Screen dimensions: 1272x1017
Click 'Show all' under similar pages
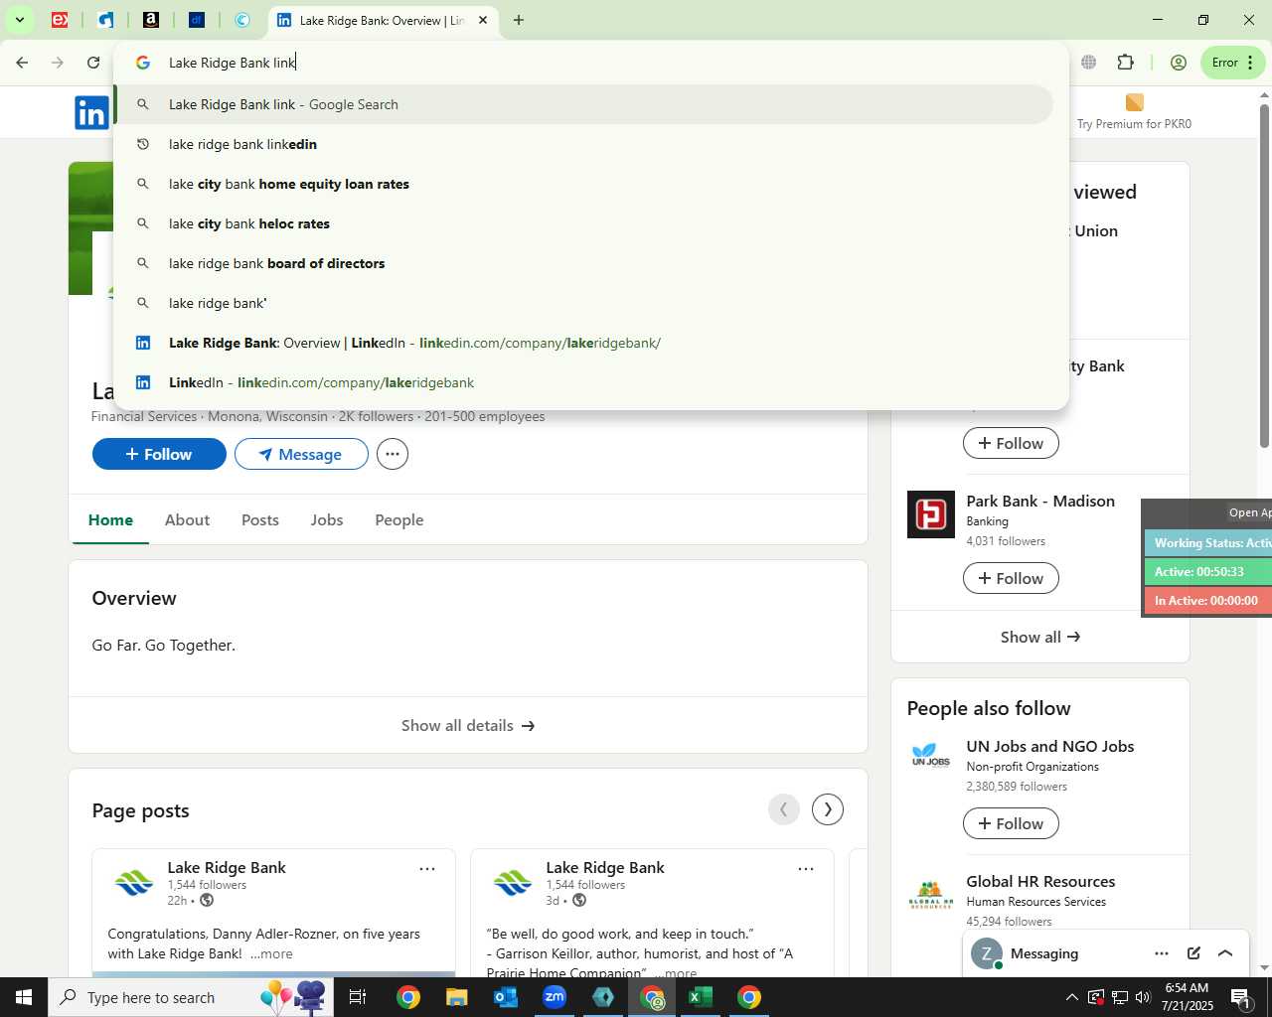1039,637
